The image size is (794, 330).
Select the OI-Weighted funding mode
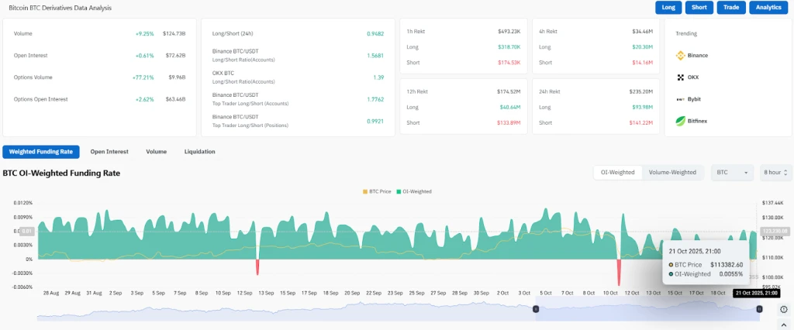tap(618, 172)
